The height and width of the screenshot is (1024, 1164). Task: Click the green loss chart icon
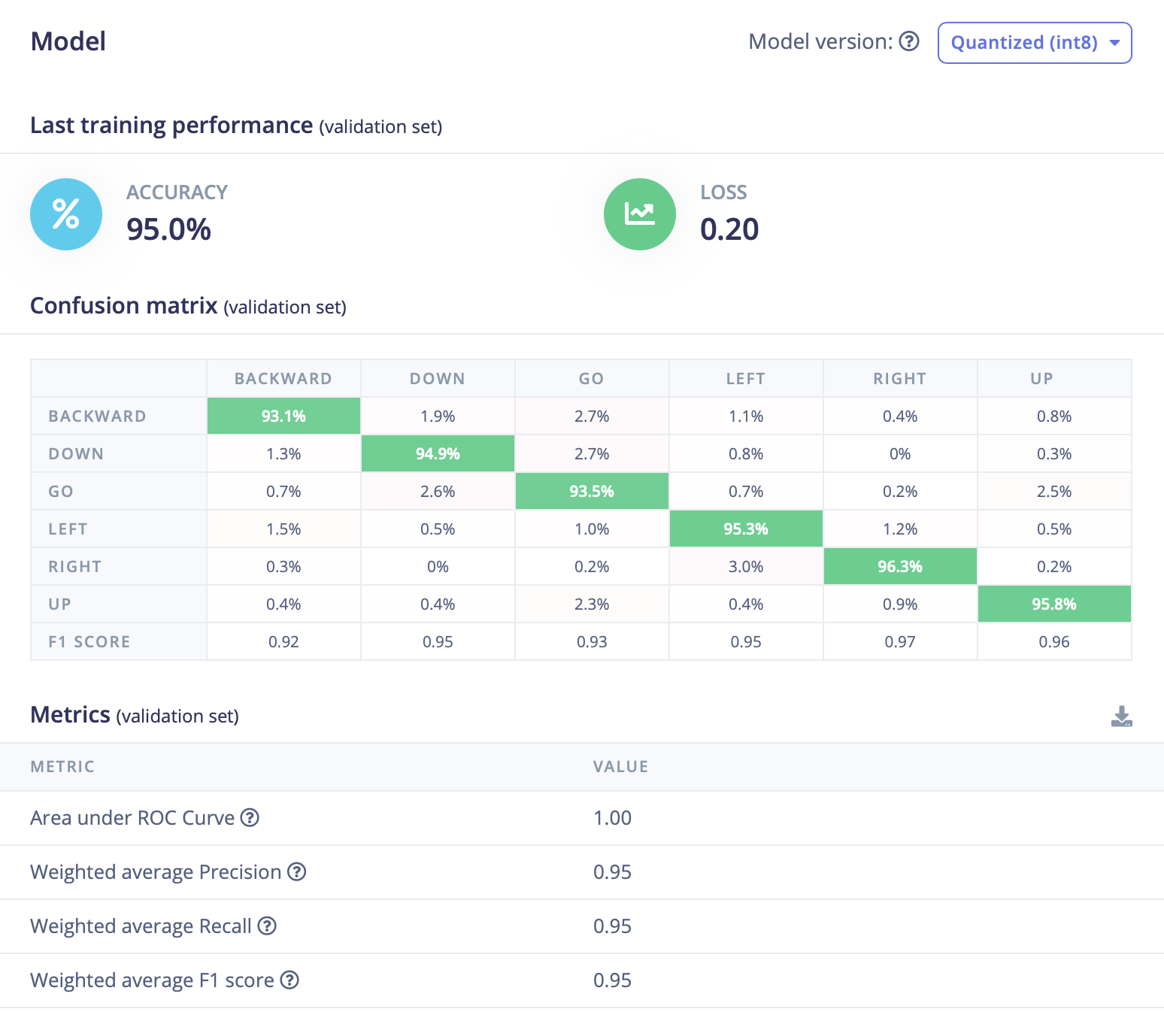point(640,214)
